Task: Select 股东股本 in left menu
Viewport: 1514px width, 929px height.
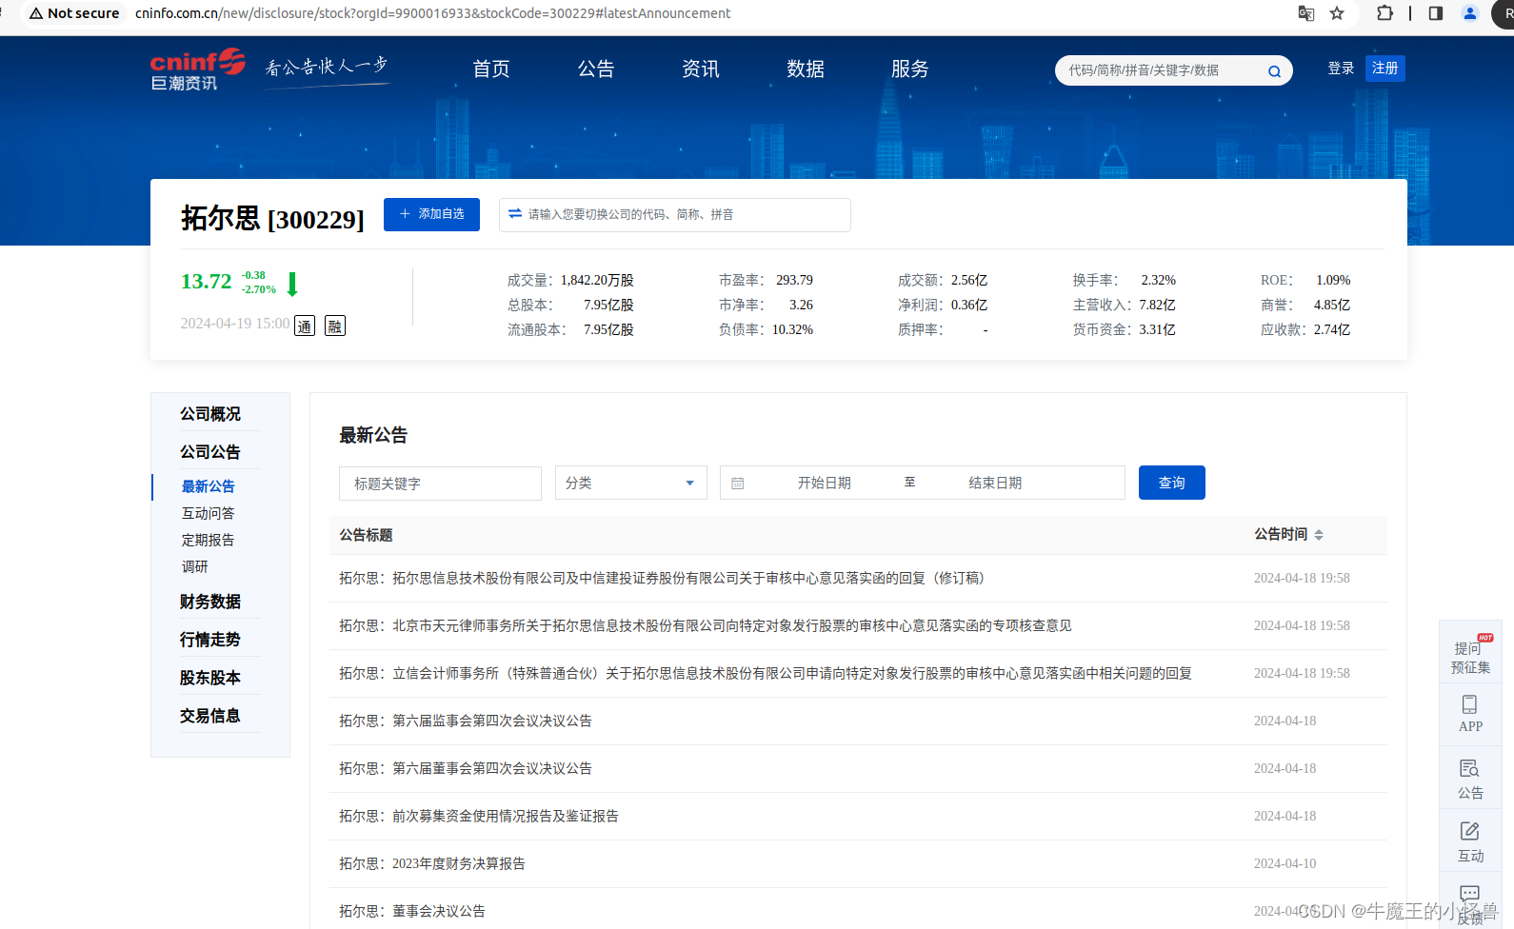Action: 210,678
